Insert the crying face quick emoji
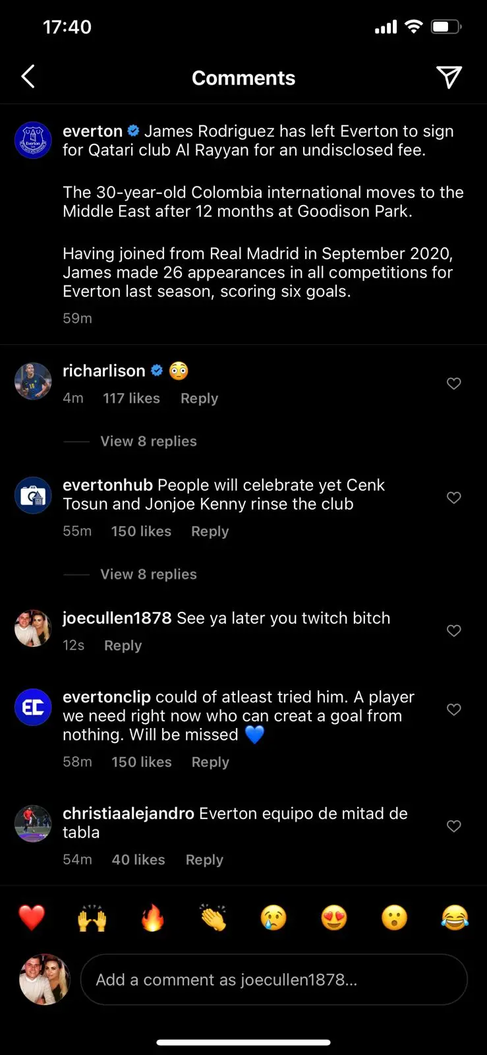 click(273, 917)
